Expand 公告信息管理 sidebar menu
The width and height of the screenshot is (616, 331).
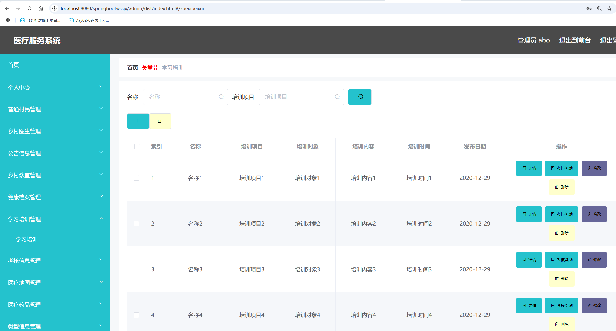[55, 153]
